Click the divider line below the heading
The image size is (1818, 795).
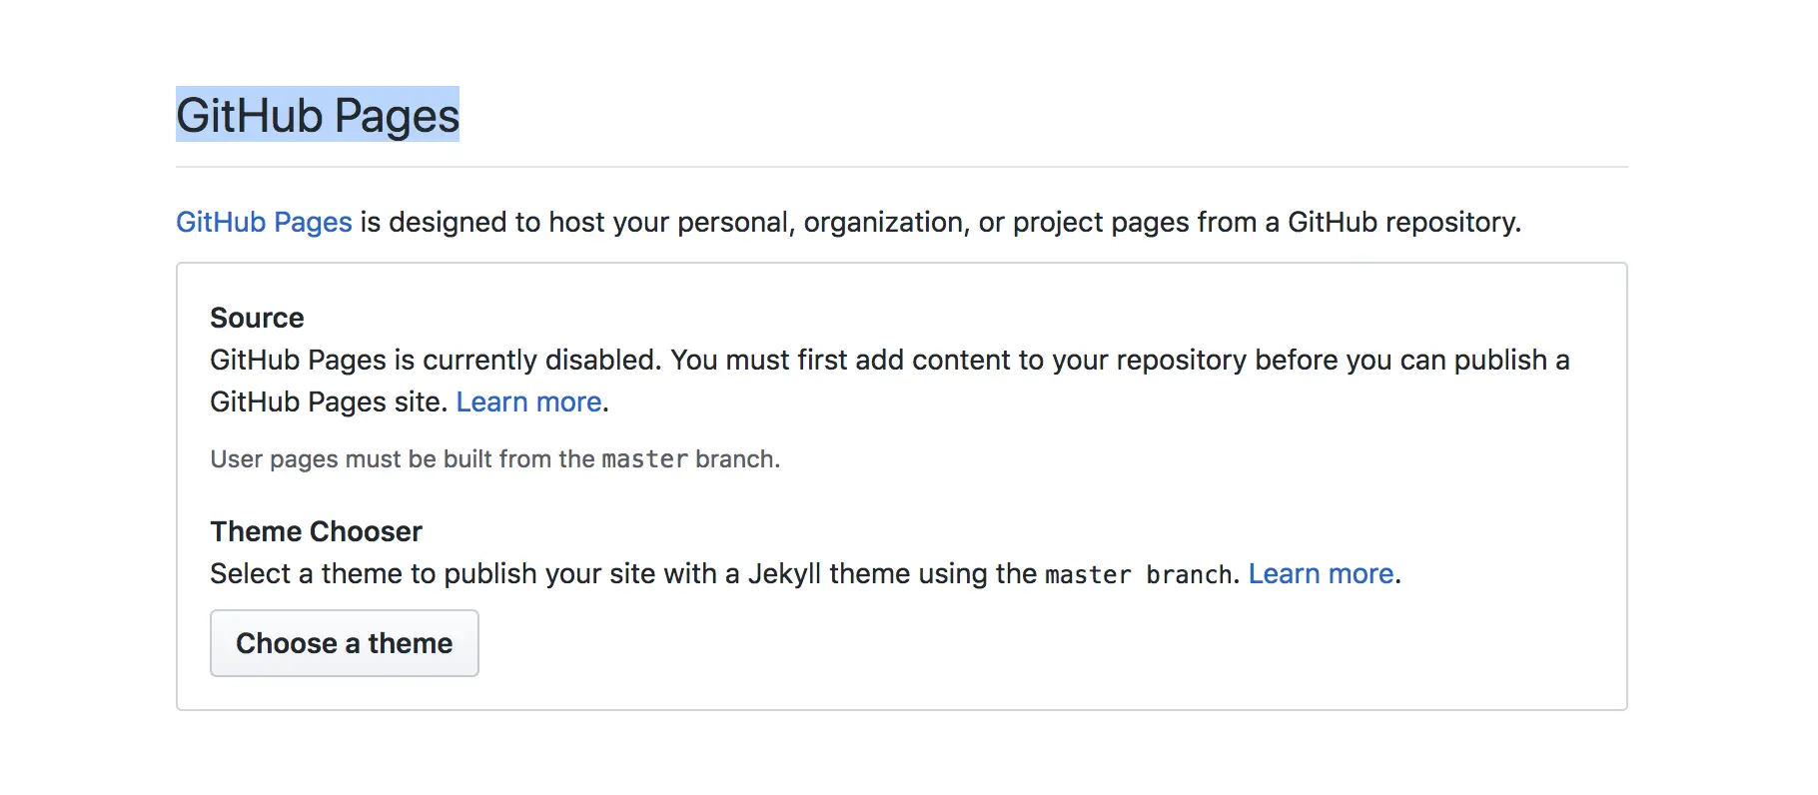901,167
